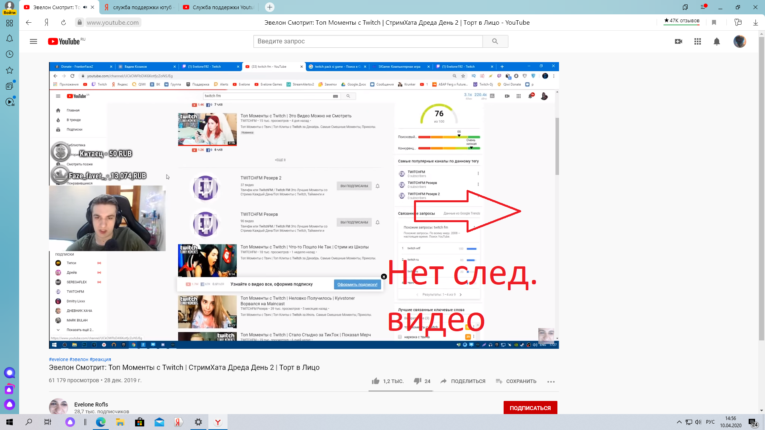Viewport: 765px width, 430px height.
Task: Open the YouTube apps grid icon
Action: (697, 41)
